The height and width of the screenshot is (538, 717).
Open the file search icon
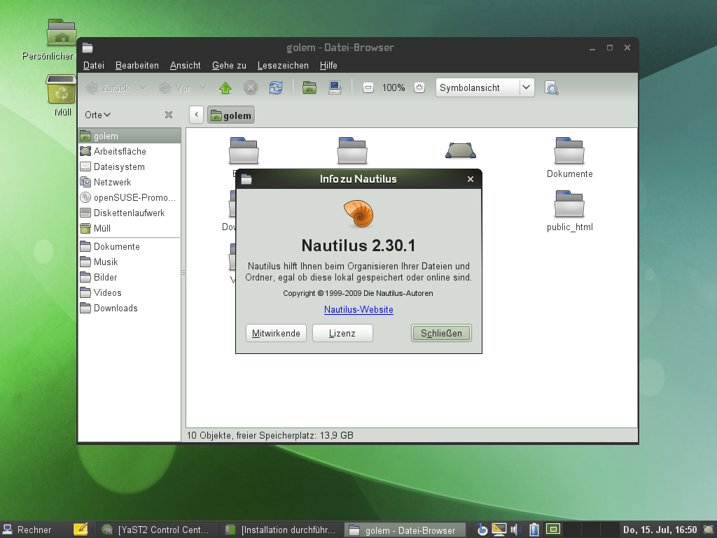552,87
